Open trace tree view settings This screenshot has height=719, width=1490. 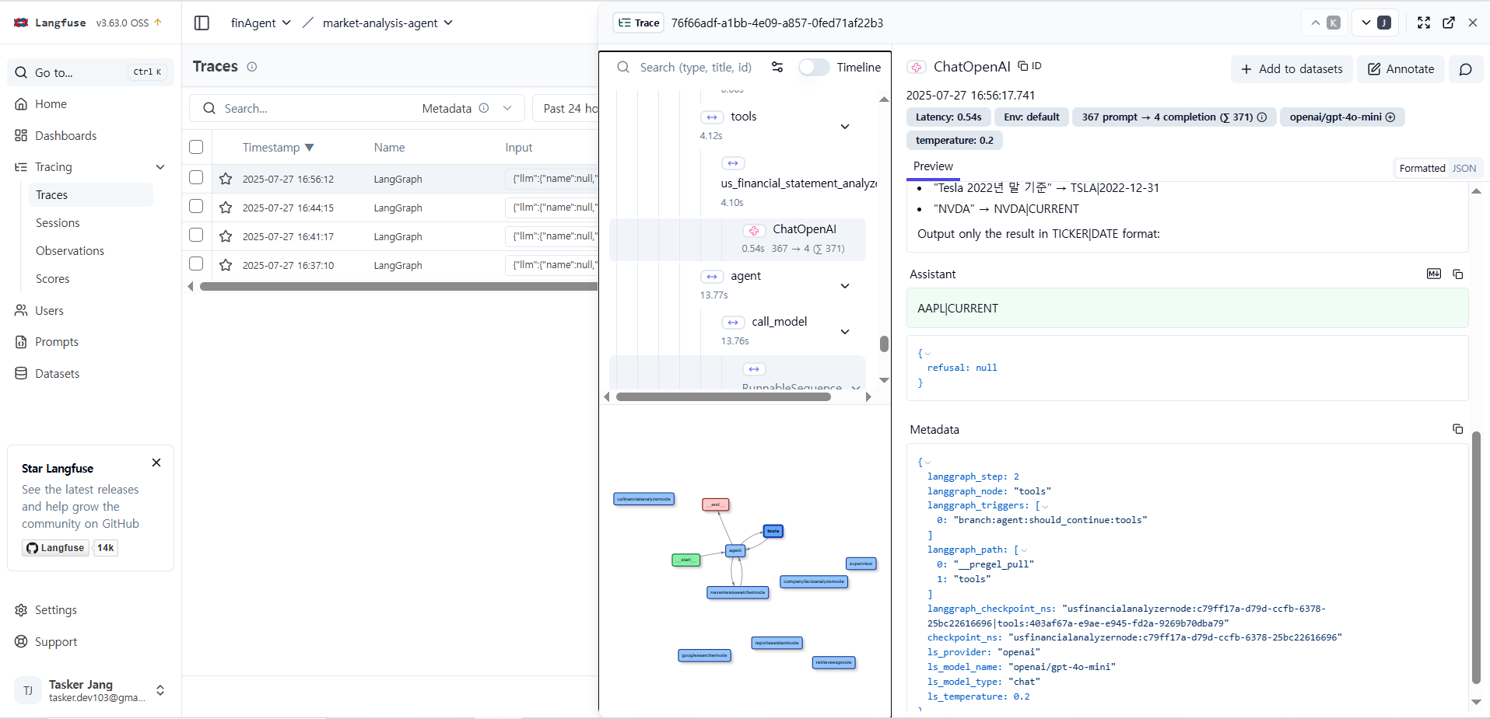[777, 67]
